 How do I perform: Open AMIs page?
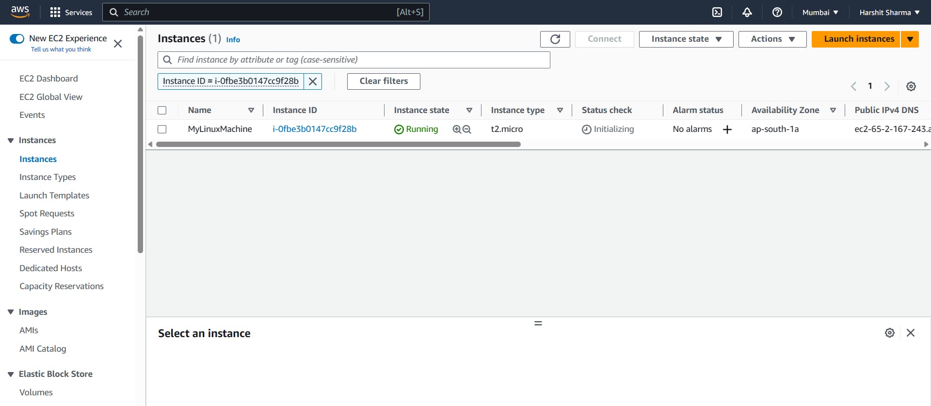tap(29, 330)
